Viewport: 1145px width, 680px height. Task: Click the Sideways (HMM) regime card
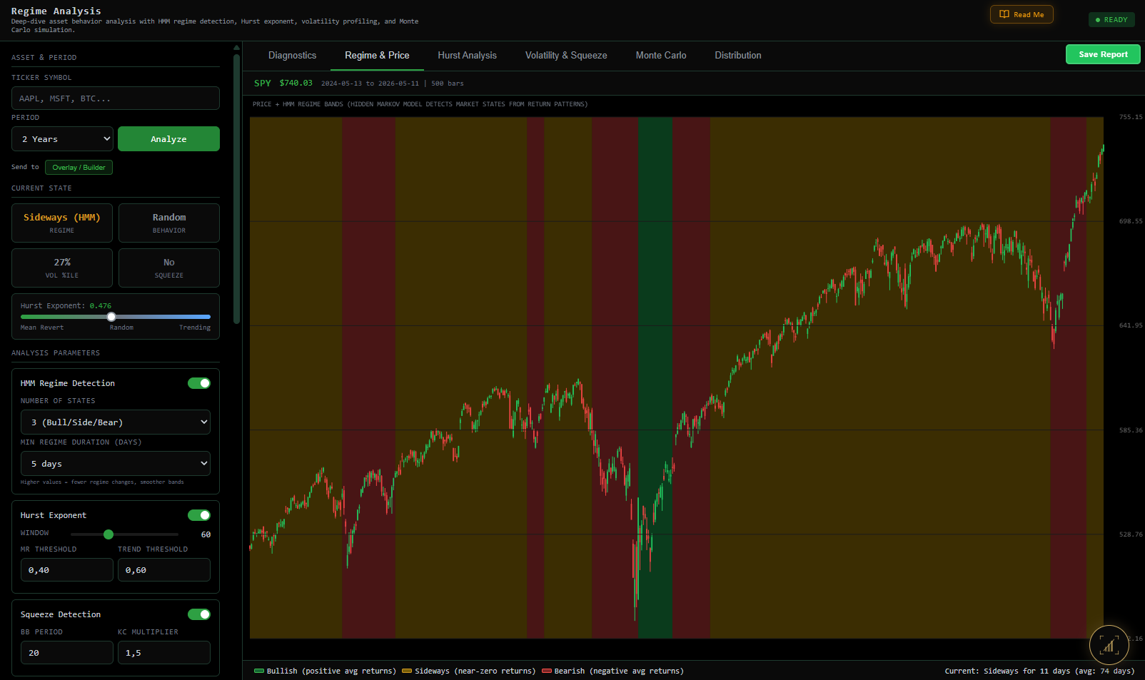click(62, 223)
